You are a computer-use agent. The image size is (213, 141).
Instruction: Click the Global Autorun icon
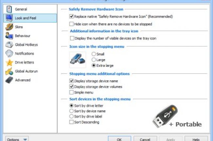9,71
